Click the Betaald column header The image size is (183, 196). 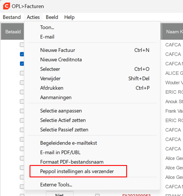[x=13, y=32]
